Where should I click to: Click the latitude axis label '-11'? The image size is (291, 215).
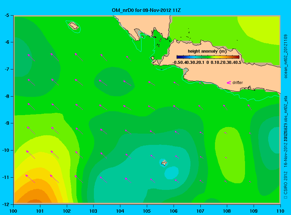coord(6,177)
